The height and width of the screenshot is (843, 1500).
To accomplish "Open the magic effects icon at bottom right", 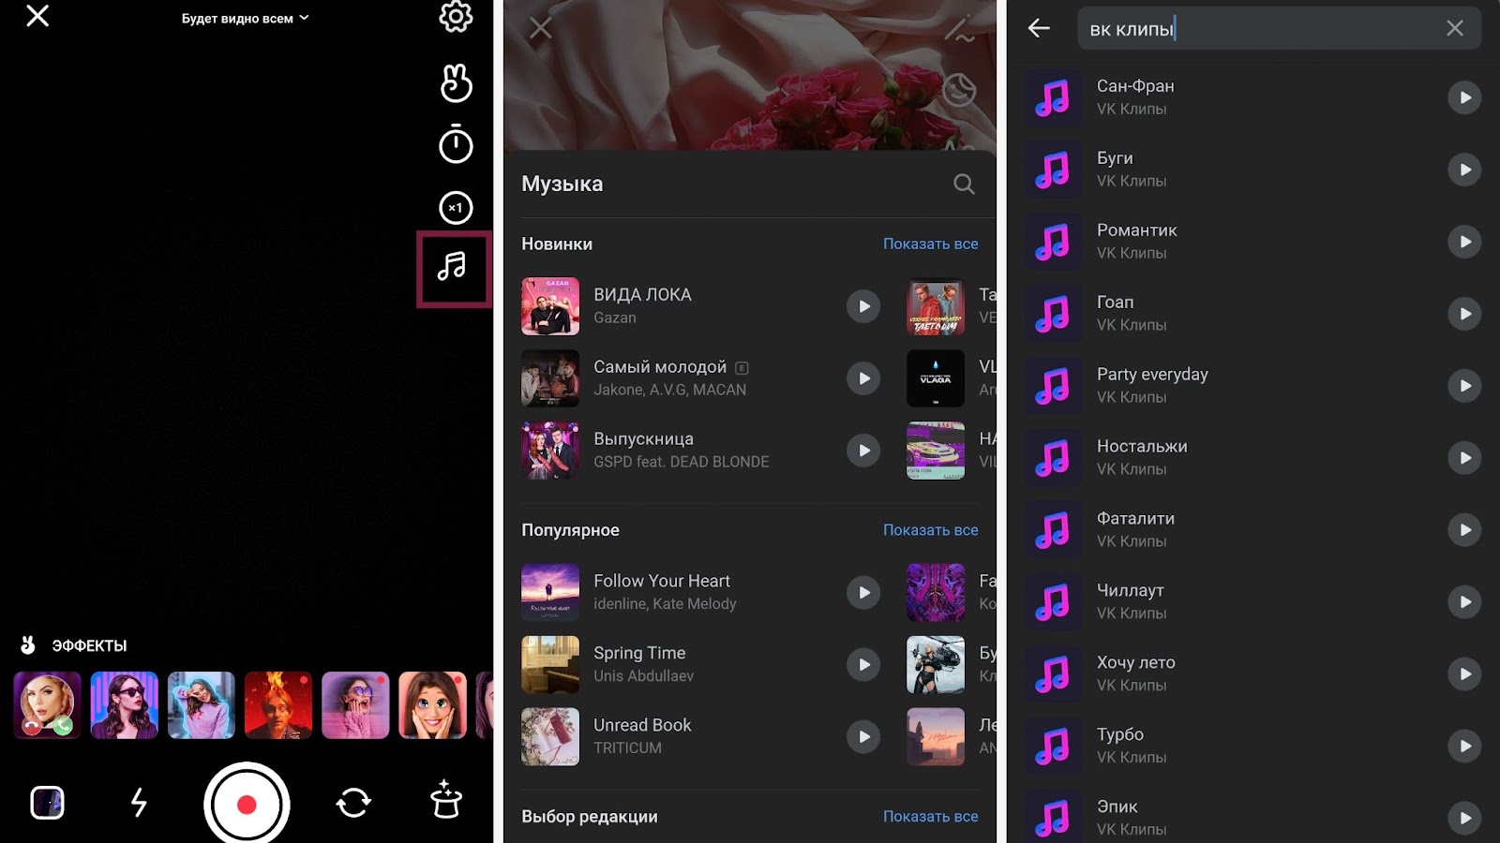I will [446, 800].
